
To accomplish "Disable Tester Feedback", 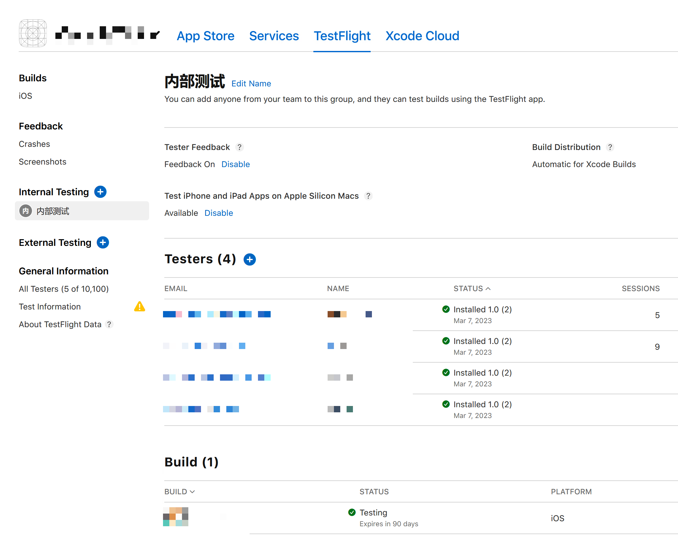I will tap(235, 164).
